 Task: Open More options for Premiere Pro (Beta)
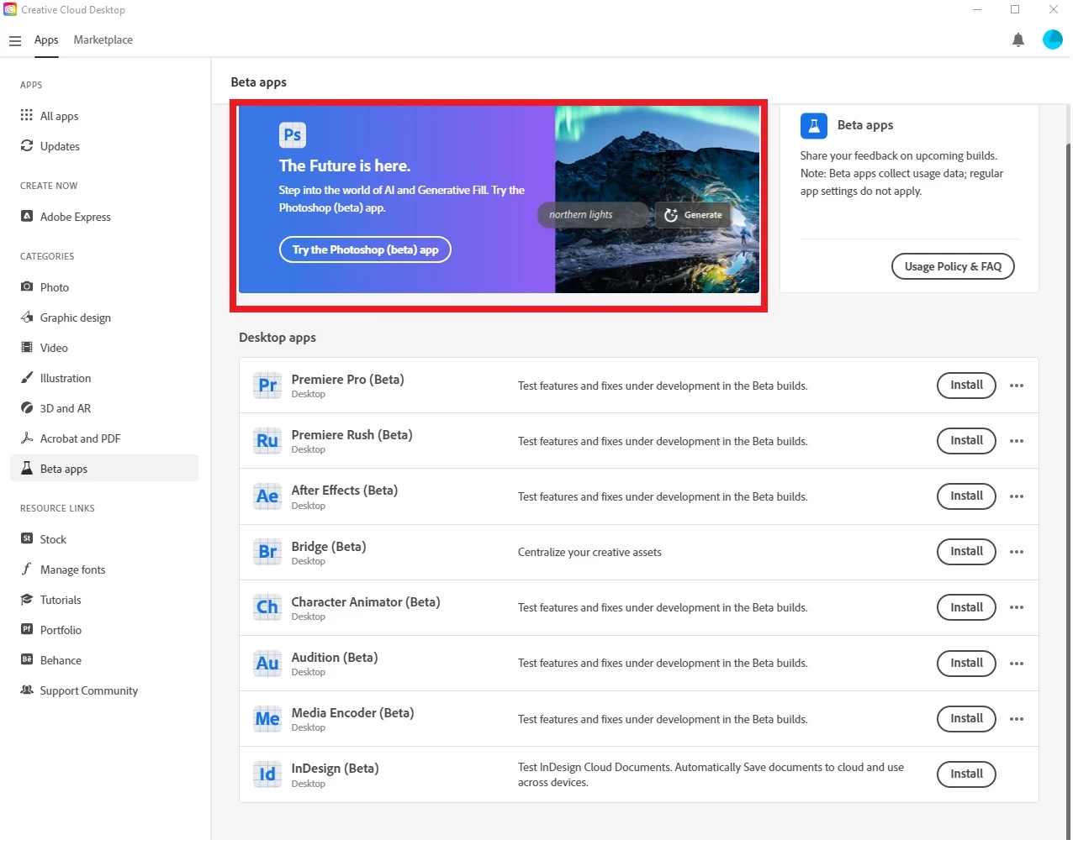click(x=1017, y=386)
